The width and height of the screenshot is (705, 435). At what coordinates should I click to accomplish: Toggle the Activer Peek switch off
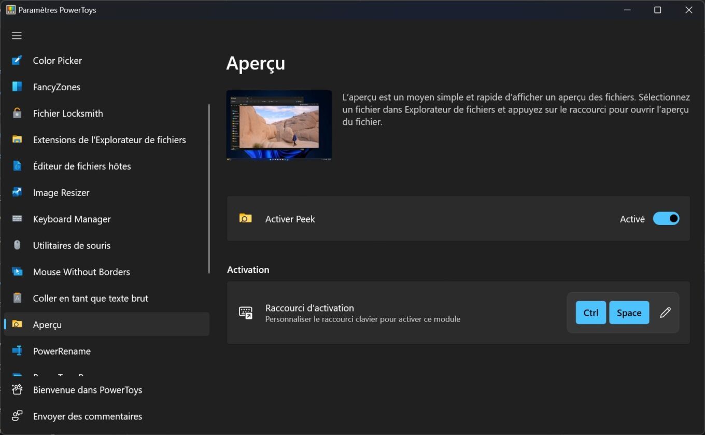[666, 219]
